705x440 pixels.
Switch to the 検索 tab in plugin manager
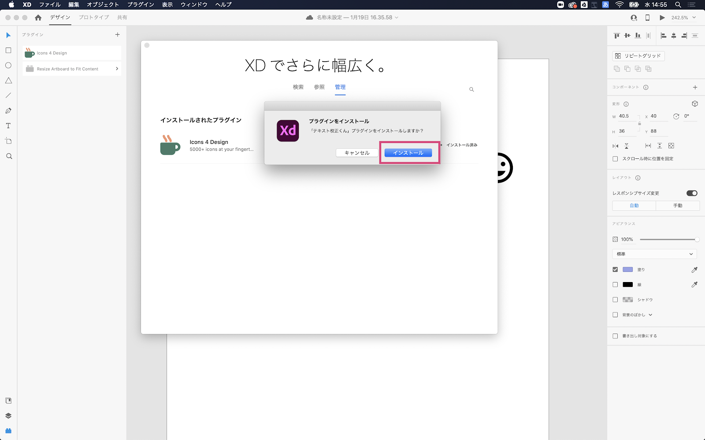[x=298, y=87]
